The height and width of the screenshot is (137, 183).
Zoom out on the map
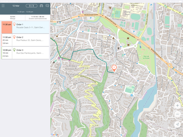click(177, 114)
